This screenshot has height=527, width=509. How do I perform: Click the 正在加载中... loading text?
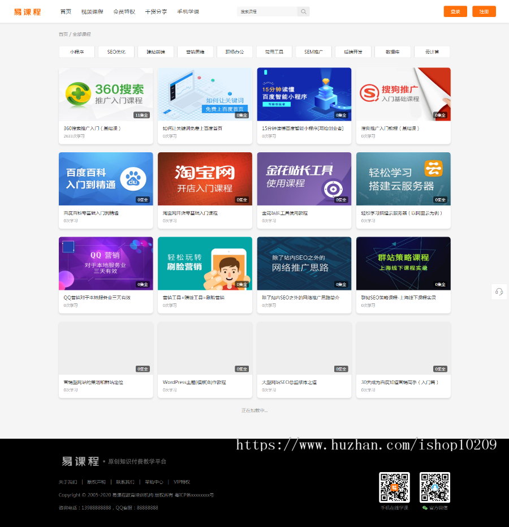pyautogui.click(x=255, y=410)
